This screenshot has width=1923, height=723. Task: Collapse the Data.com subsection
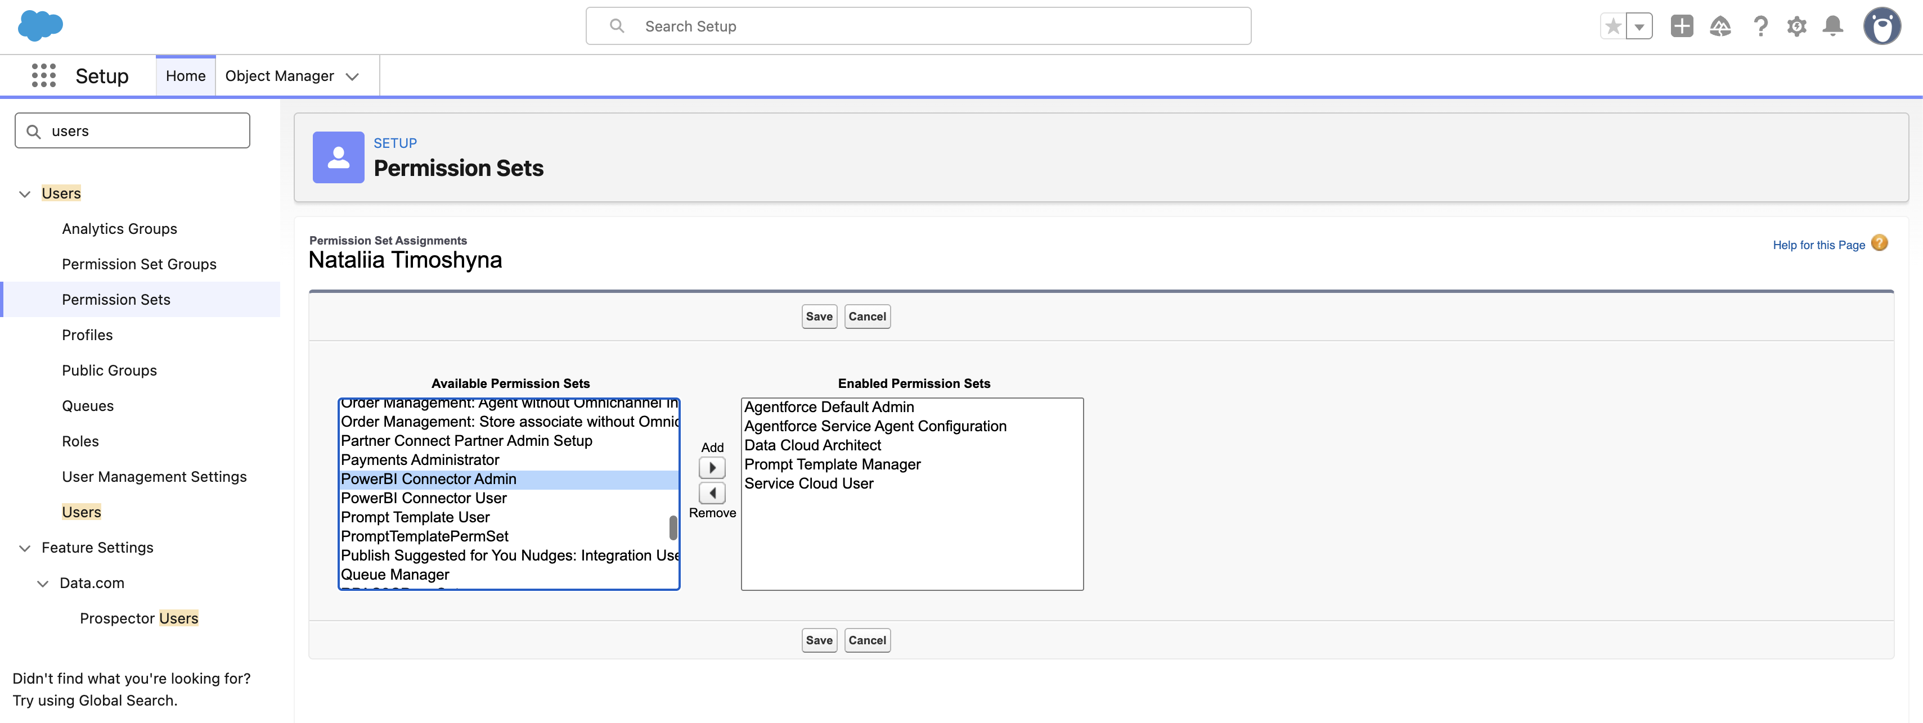43,584
